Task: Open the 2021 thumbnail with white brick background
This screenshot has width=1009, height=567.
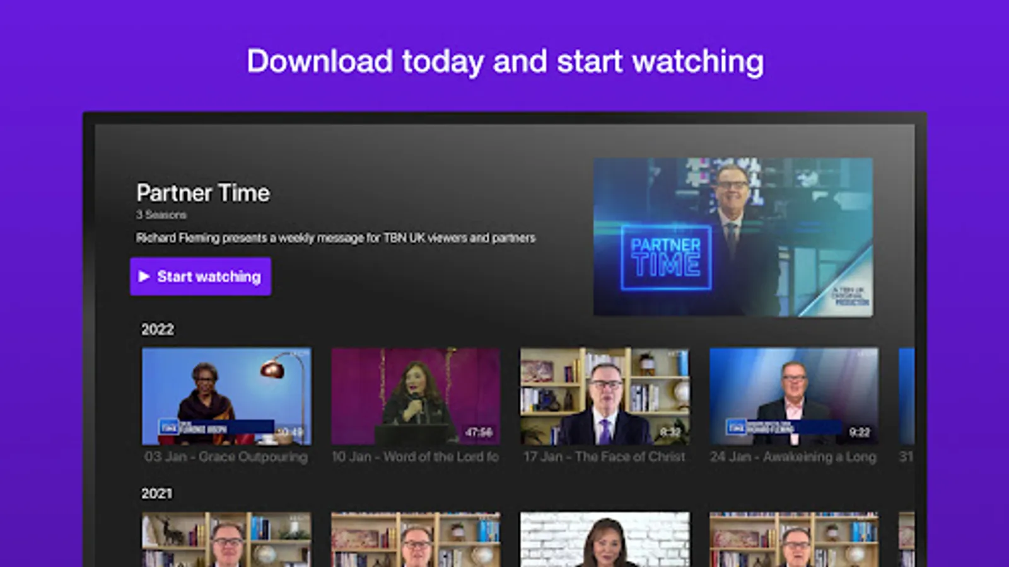Action: [x=605, y=539]
